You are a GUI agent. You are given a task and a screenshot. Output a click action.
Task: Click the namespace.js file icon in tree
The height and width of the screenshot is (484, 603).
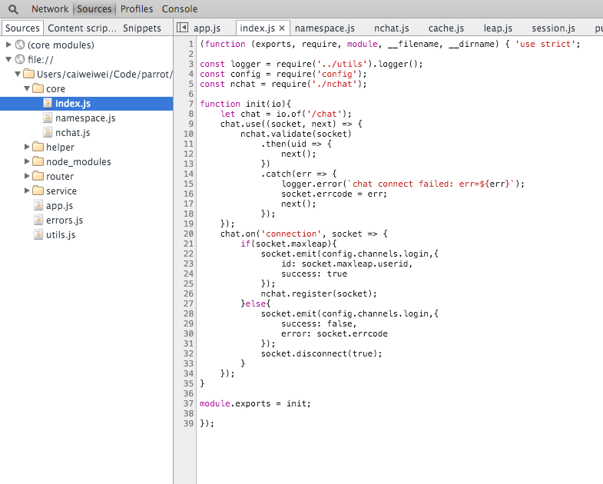click(48, 118)
